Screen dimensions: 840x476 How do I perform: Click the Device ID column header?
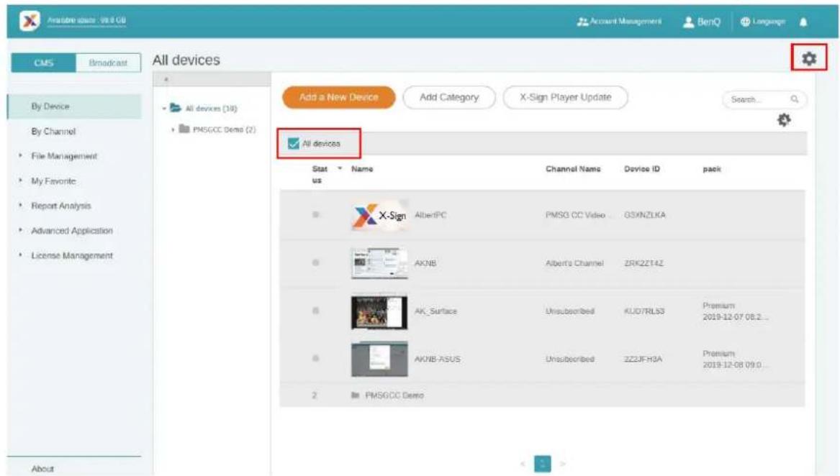pos(642,169)
